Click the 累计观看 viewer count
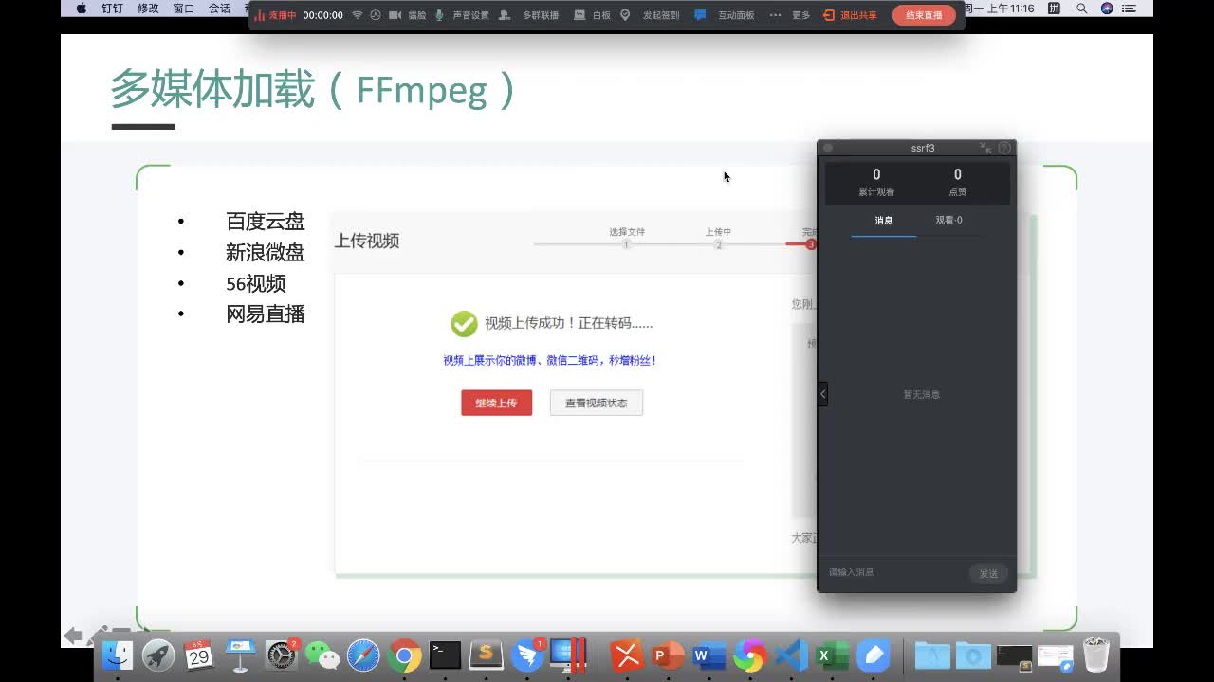Viewport: 1214px width, 682px height. pyautogui.click(x=876, y=182)
